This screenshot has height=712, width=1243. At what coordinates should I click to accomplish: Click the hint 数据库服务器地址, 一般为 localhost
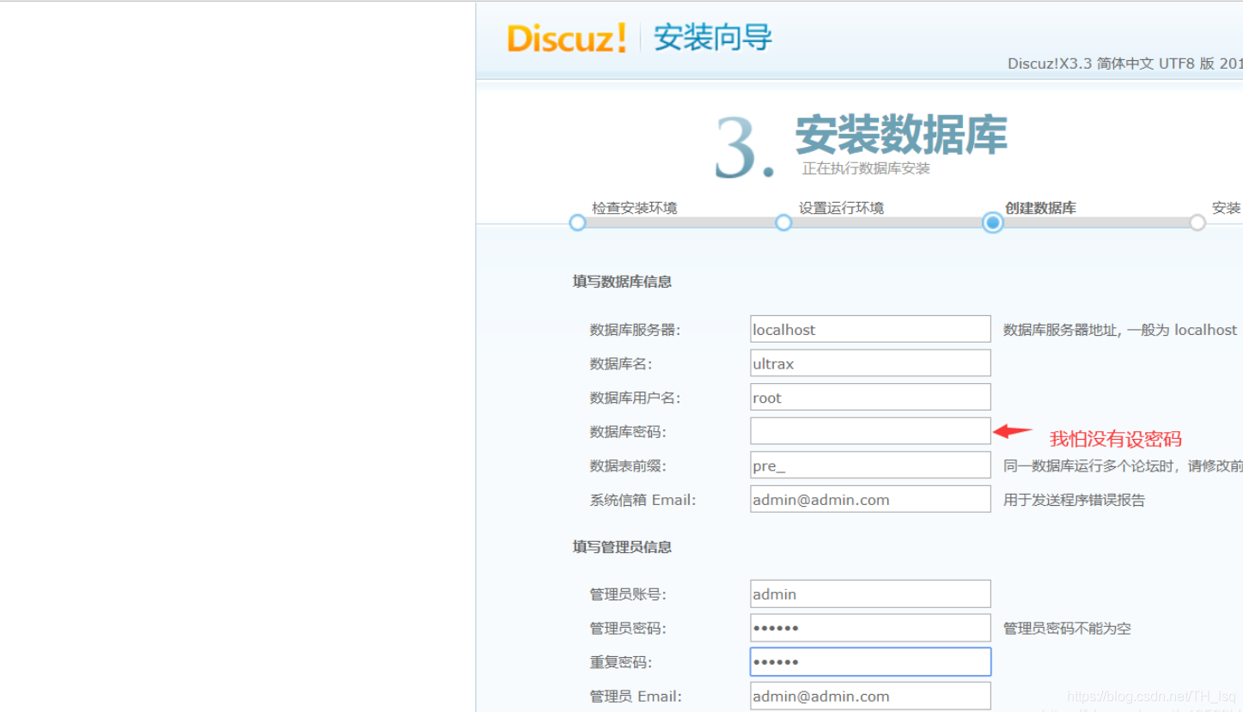(1120, 330)
